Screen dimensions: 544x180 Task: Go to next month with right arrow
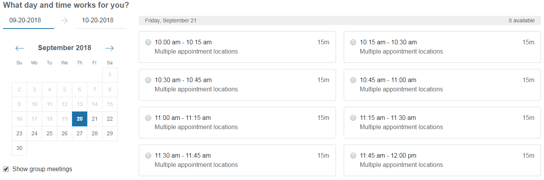tap(109, 48)
